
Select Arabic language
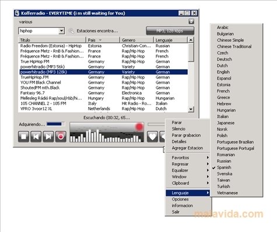tap(237, 27)
